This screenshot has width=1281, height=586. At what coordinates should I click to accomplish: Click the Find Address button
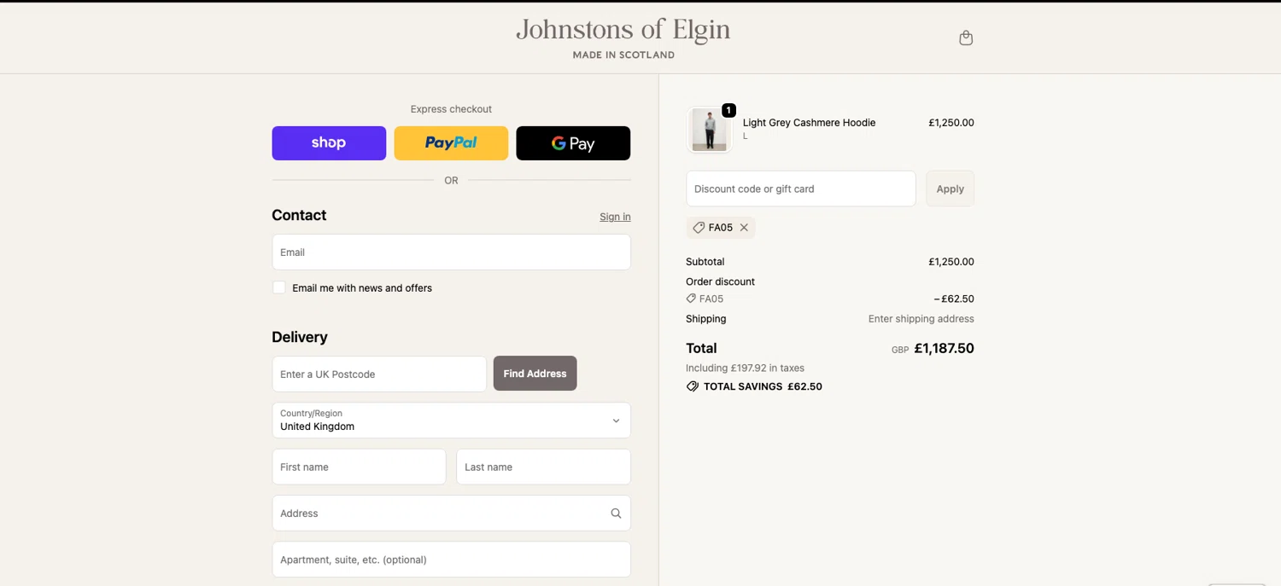point(535,374)
